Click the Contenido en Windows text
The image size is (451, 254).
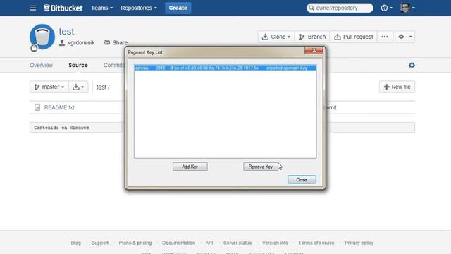click(x=61, y=128)
